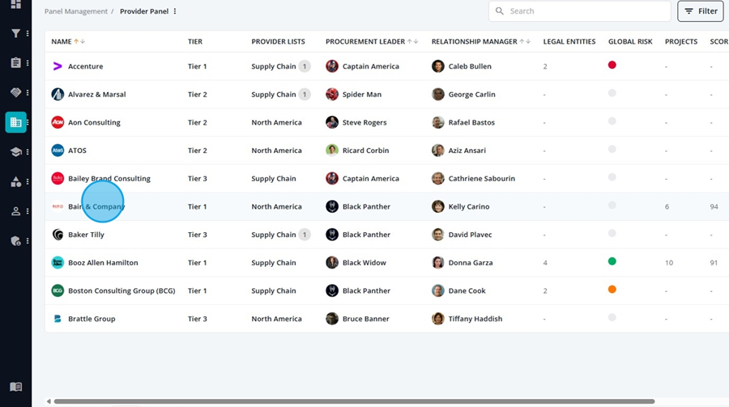This screenshot has height=407, width=729.
Task: Go to Panel Management breadcrumb
Action: click(x=76, y=11)
